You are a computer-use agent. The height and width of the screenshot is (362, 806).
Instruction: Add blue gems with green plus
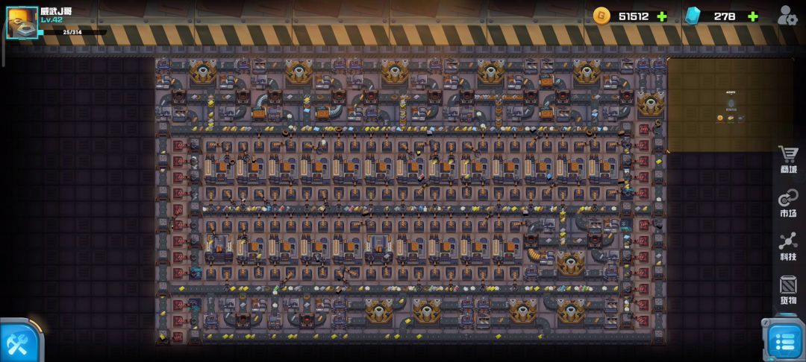[753, 16]
